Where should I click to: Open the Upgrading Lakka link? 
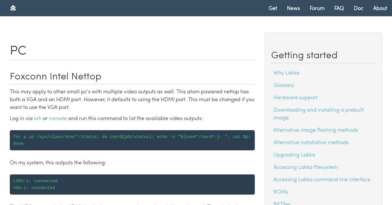click(x=294, y=155)
